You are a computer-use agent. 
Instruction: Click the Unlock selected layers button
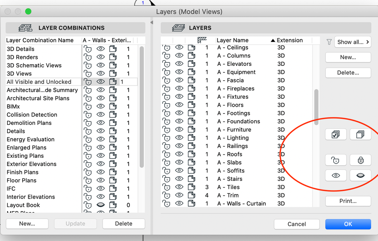click(336, 160)
